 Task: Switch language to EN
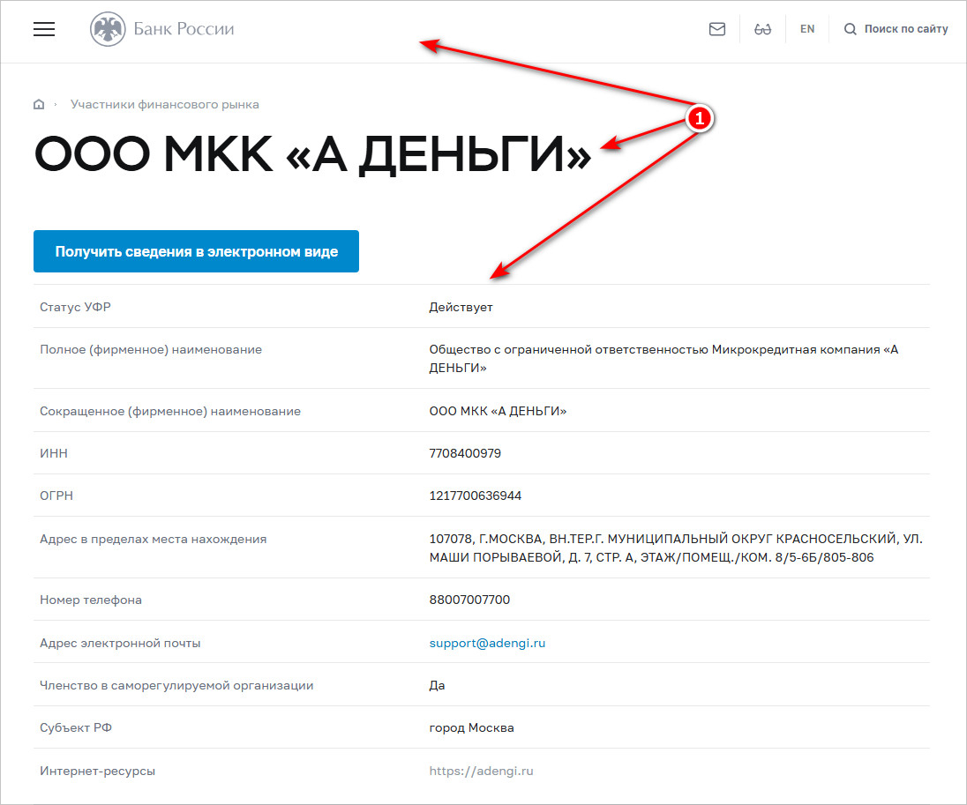click(x=807, y=29)
